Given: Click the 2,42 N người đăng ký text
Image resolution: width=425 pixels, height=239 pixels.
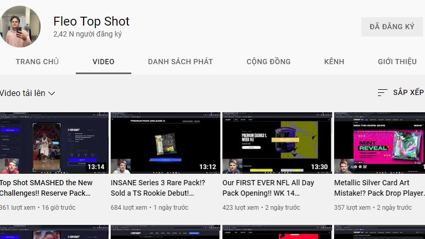Looking at the screenshot, I should pyautogui.click(x=87, y=34).
